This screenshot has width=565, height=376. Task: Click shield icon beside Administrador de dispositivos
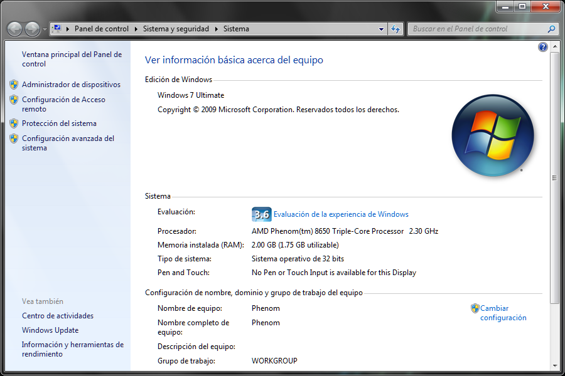click(x=14, y=85)
